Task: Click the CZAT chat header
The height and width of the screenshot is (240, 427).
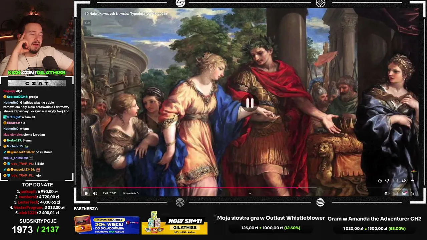Action: tap(37, 83)
